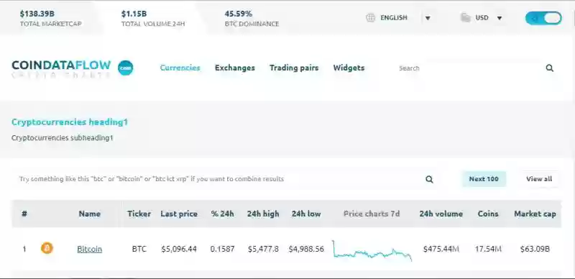This screenshot has width=575, height=279.
Task: Click the header search magnifier icon
Action: point(549,68)
